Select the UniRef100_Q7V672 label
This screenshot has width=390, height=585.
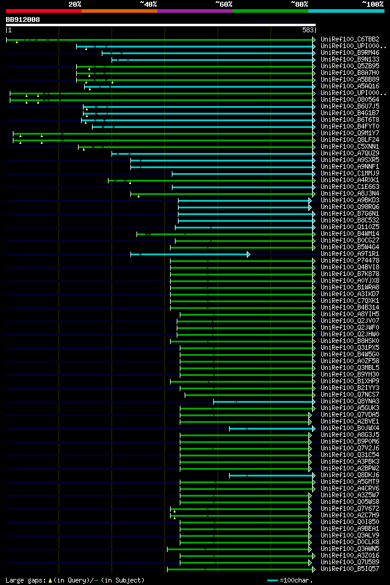tap(350, 509)
